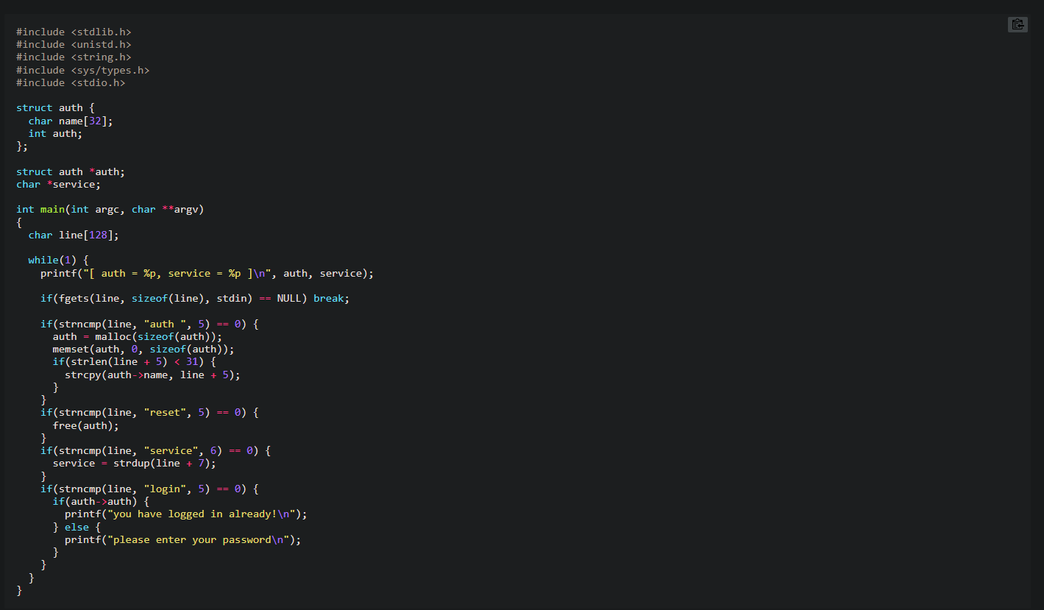Click the fgets line ending with break
The height and width of the screenshot is (610, 1044).
(195, 299)
